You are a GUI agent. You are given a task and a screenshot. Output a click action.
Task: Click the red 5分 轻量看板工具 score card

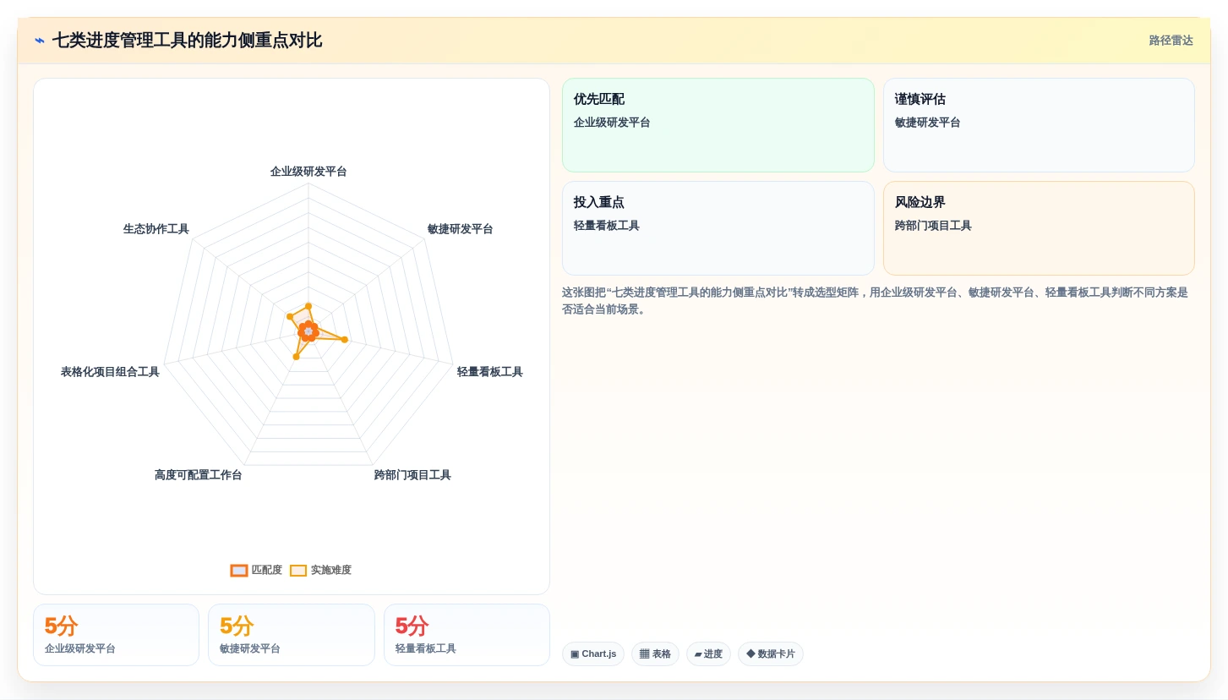click(467, 635)
